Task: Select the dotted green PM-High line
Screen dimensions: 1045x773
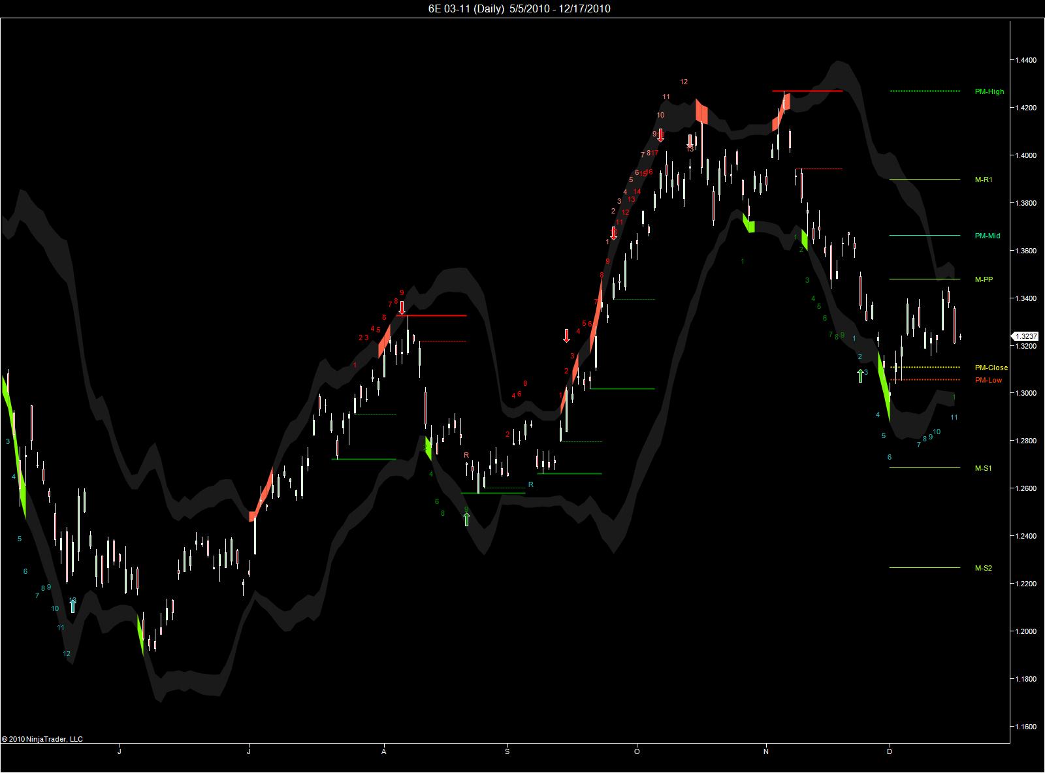Action: pos(925,91)
